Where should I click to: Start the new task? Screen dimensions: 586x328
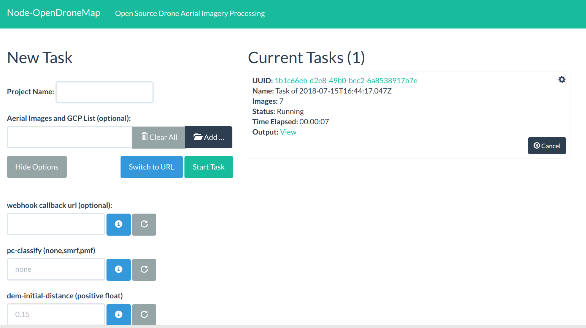[x=209, y=167]
